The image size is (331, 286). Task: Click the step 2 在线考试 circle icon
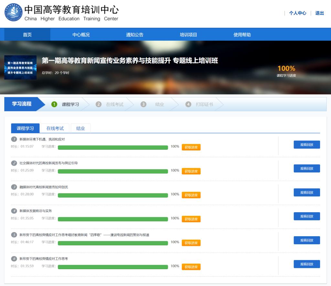pyautogui.click(x=99, y=104)
